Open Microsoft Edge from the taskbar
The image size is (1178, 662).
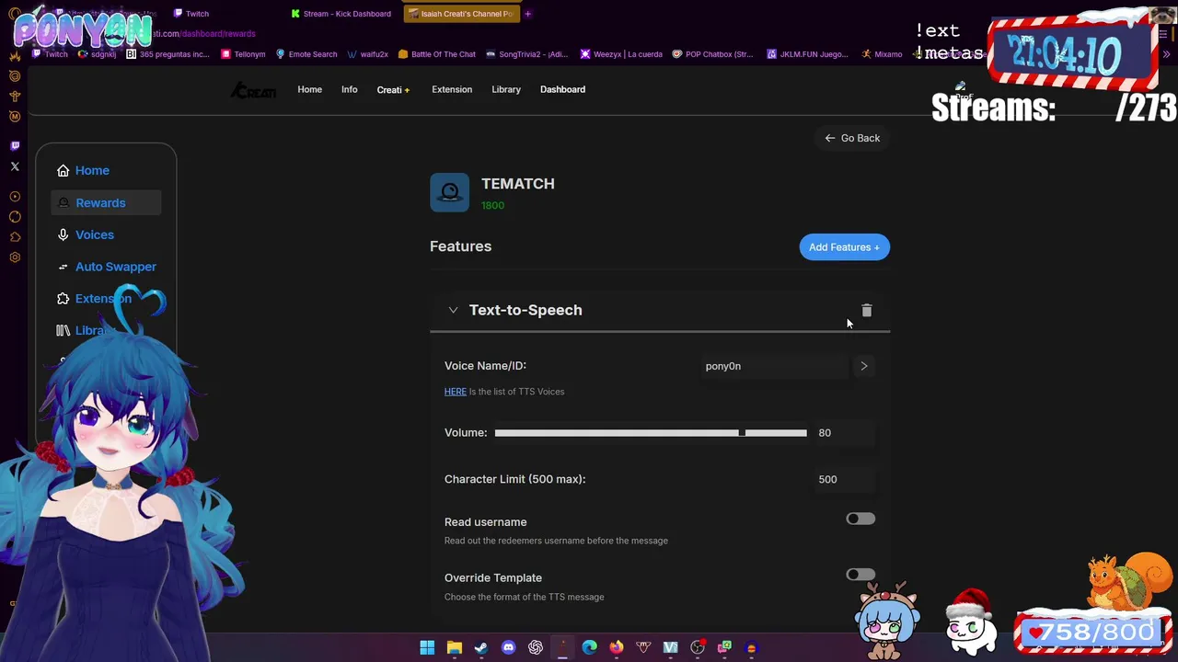pyautogui.click(x=589, y=647)
